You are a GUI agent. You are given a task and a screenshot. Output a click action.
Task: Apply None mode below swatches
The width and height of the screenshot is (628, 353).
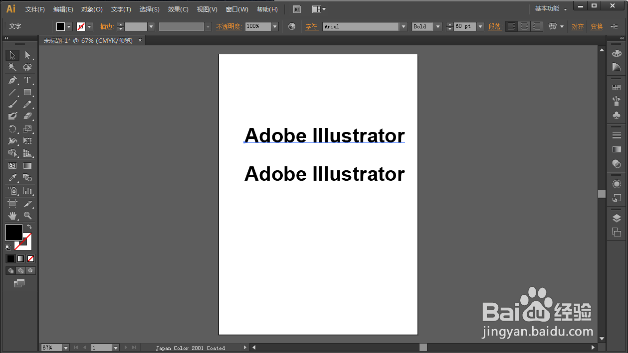30,258
